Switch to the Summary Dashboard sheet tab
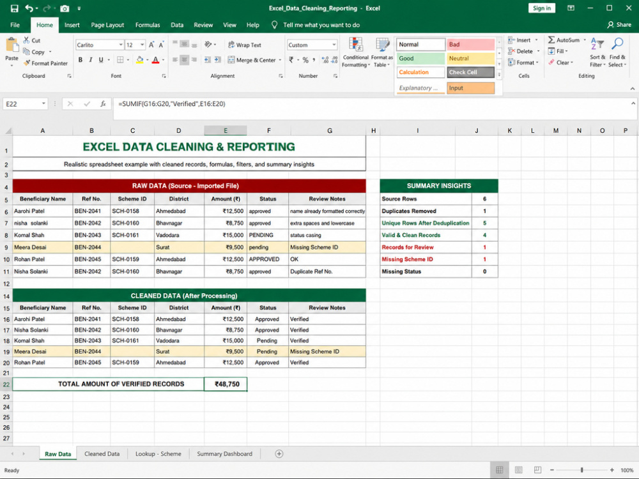This screenshot has width=639, height=479. coord(224,453)
